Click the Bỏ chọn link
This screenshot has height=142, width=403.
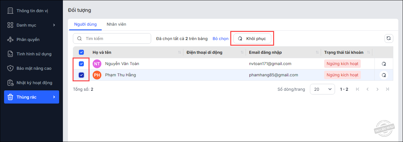[x=220, y=39]
